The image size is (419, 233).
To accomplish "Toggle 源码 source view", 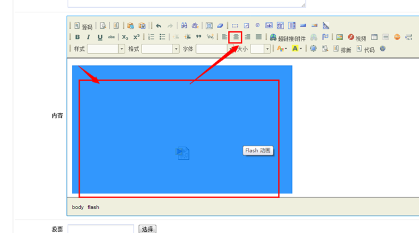I will (x=83, y=26).
